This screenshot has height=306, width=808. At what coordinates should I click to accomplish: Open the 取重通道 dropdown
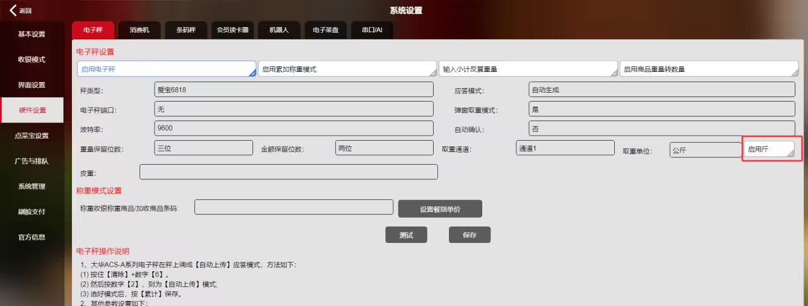pos(564,148)
